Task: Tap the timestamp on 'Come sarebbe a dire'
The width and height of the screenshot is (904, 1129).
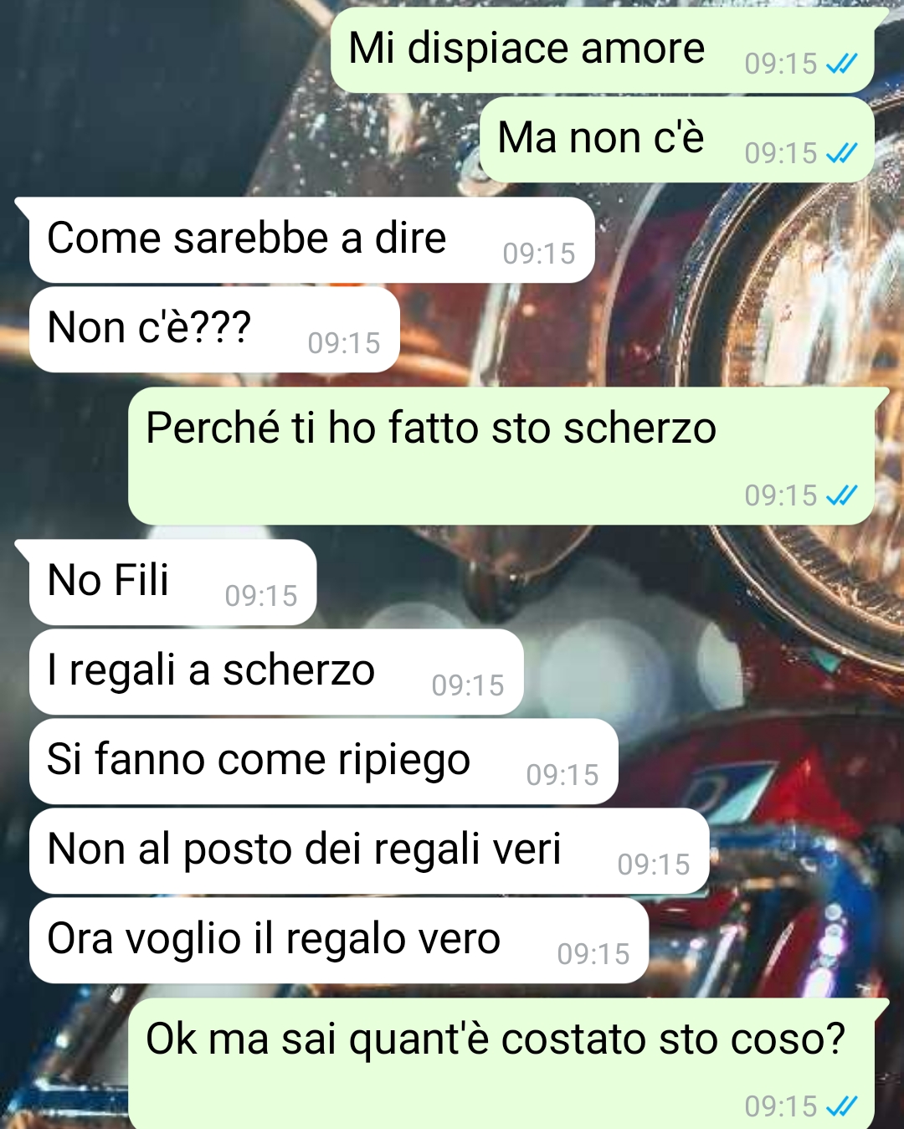Action: click(539, 254)
